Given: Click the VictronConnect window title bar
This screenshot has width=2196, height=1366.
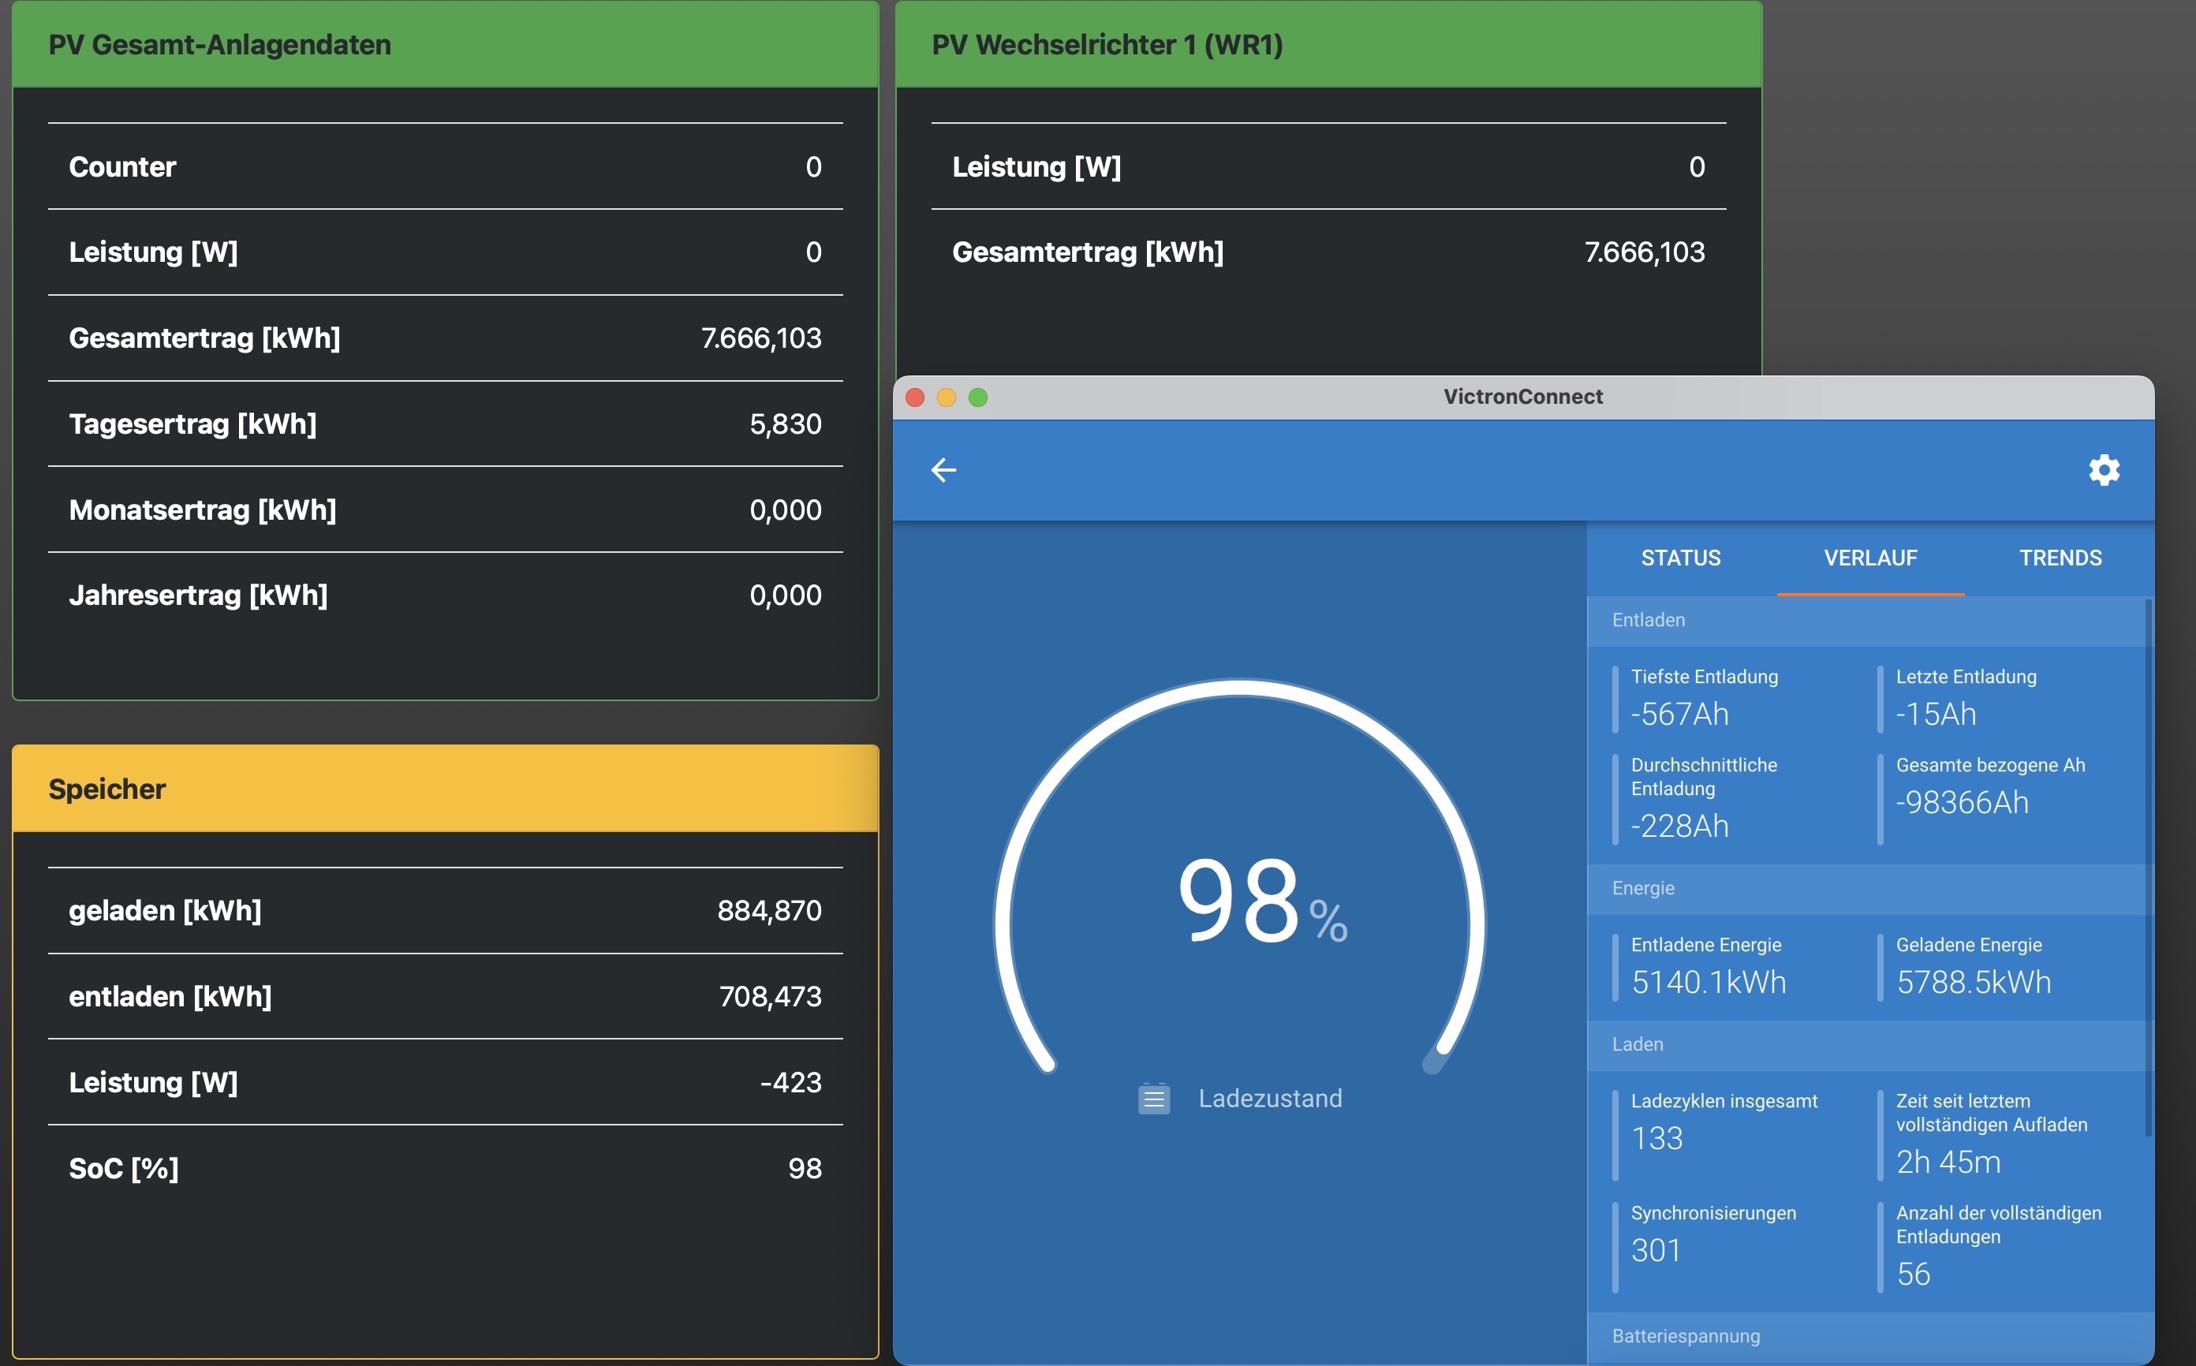Looking at the screenshot, I should coord(1523,397).
